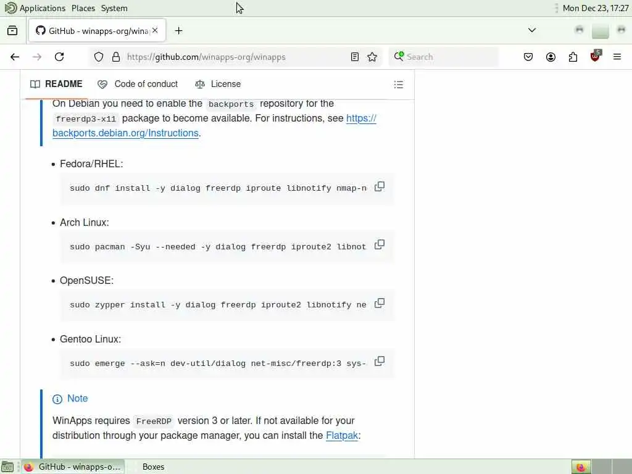Screen dimensions: 632x474
Task: Click the Gentoo Linux list item text
Action: pos(90,339)
